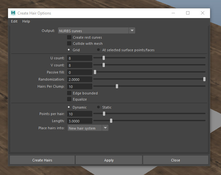Open the Place hairs into dropdown
This screenshot has width=221, height=175.
[x=88, y=128]
